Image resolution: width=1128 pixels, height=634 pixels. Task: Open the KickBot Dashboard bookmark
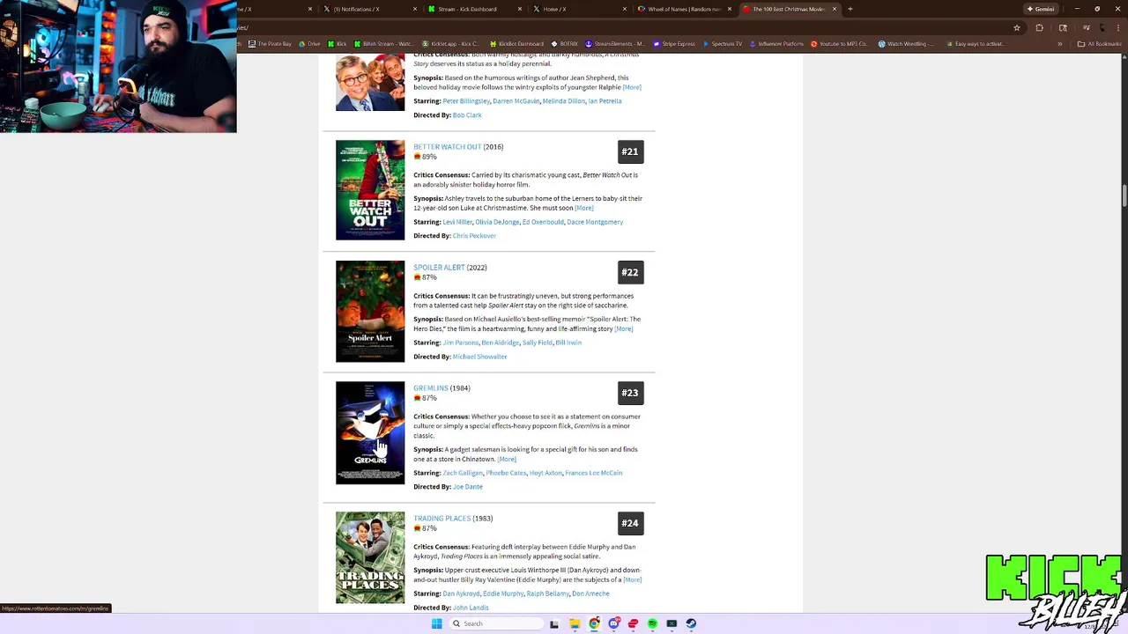517,43
